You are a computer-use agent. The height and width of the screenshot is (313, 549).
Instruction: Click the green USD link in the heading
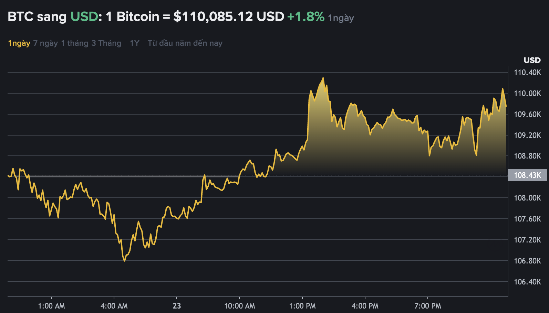pyautogui.click(x=84, y=17)
